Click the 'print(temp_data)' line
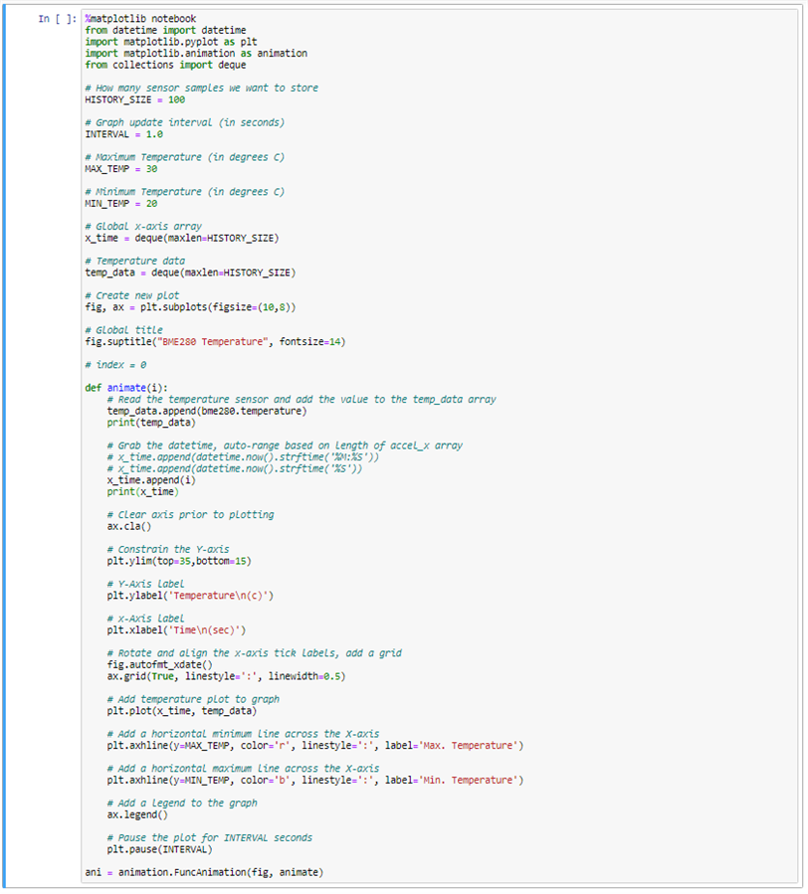The image size is (808, 894). coord(151,423)
